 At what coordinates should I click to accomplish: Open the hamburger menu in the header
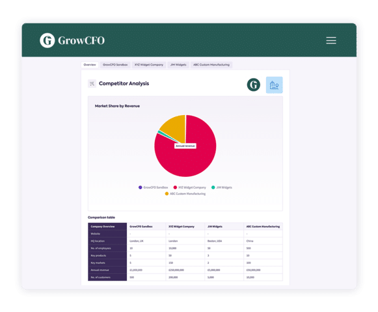(x=331, y=40)
